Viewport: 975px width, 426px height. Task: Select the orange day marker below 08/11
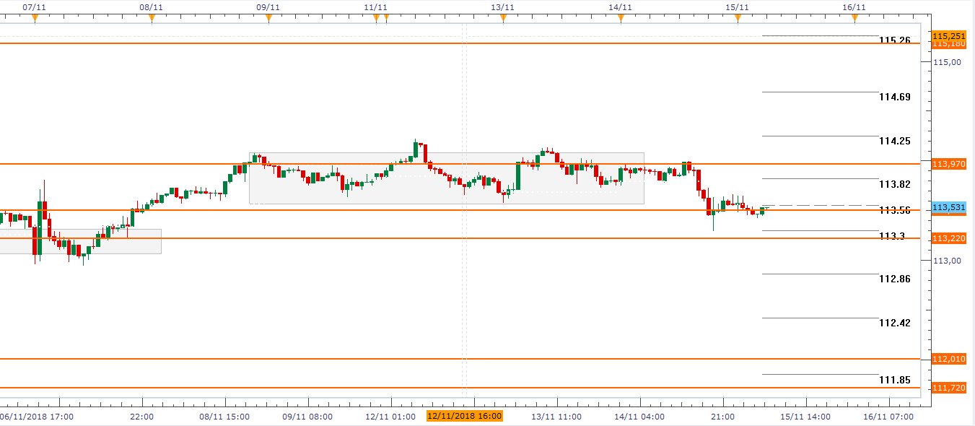(152, 19)
